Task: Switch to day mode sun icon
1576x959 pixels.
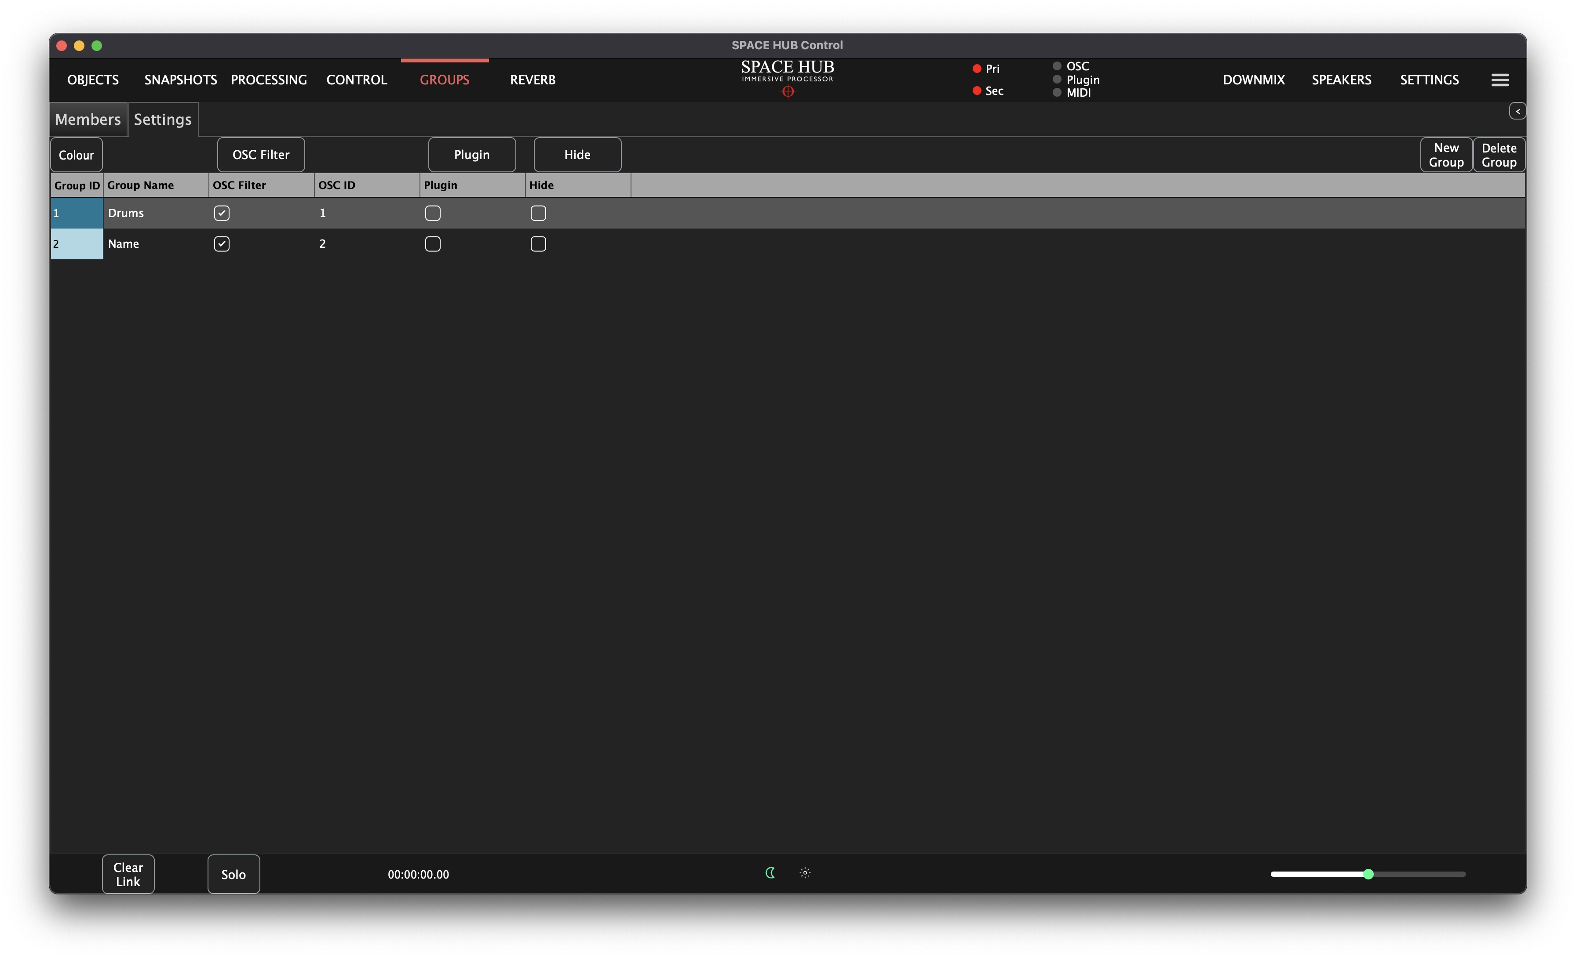Action: (805, 873)
